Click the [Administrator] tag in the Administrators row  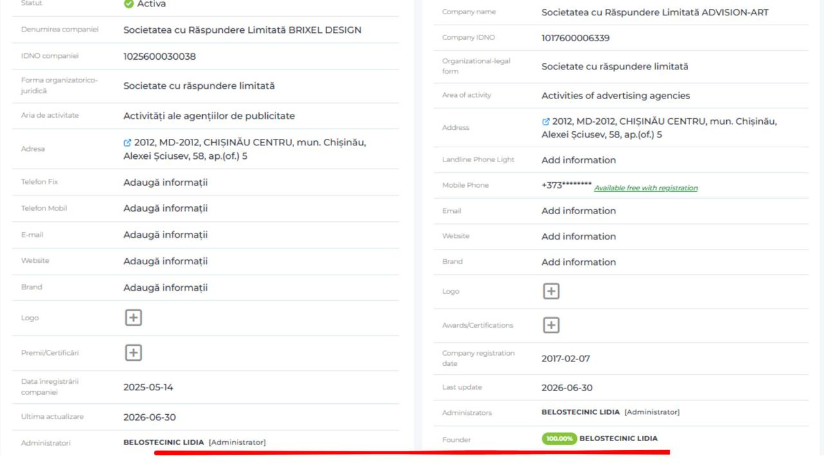click(x=652, y=412)
